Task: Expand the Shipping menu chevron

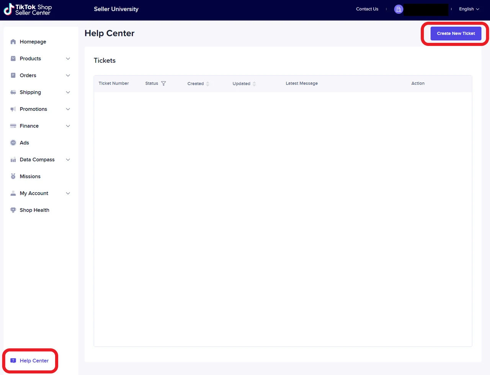Action: (x=68, y=92)
